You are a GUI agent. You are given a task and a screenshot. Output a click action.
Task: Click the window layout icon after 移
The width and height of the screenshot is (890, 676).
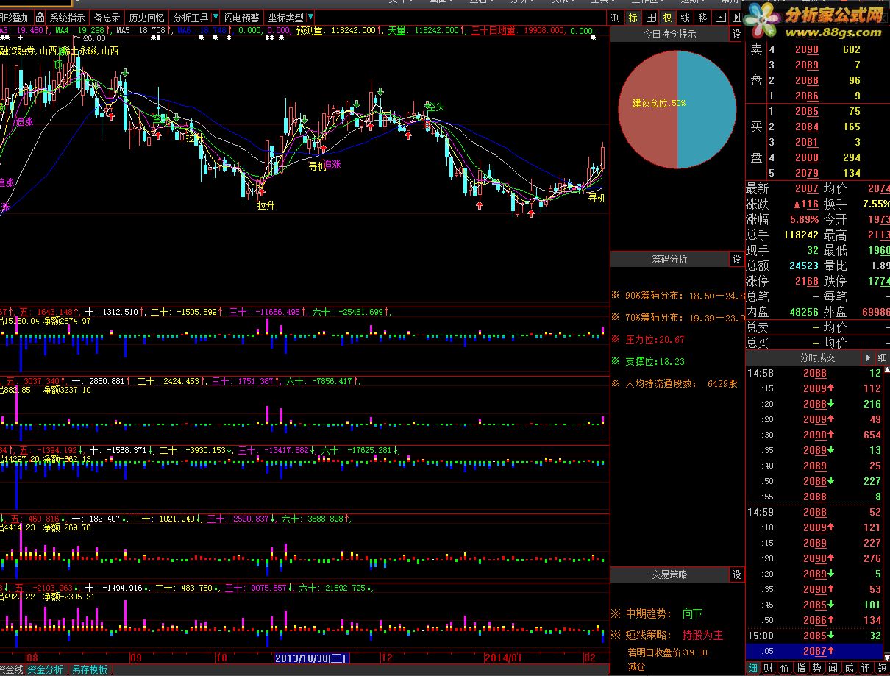pos(720,18)
